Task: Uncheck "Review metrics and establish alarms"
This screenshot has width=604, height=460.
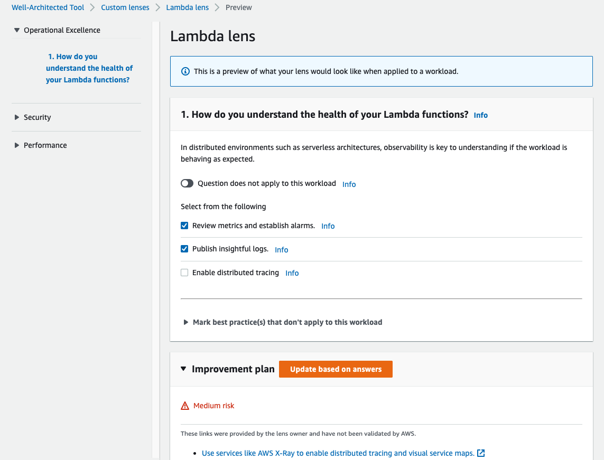Action: [x=184, y=226]
